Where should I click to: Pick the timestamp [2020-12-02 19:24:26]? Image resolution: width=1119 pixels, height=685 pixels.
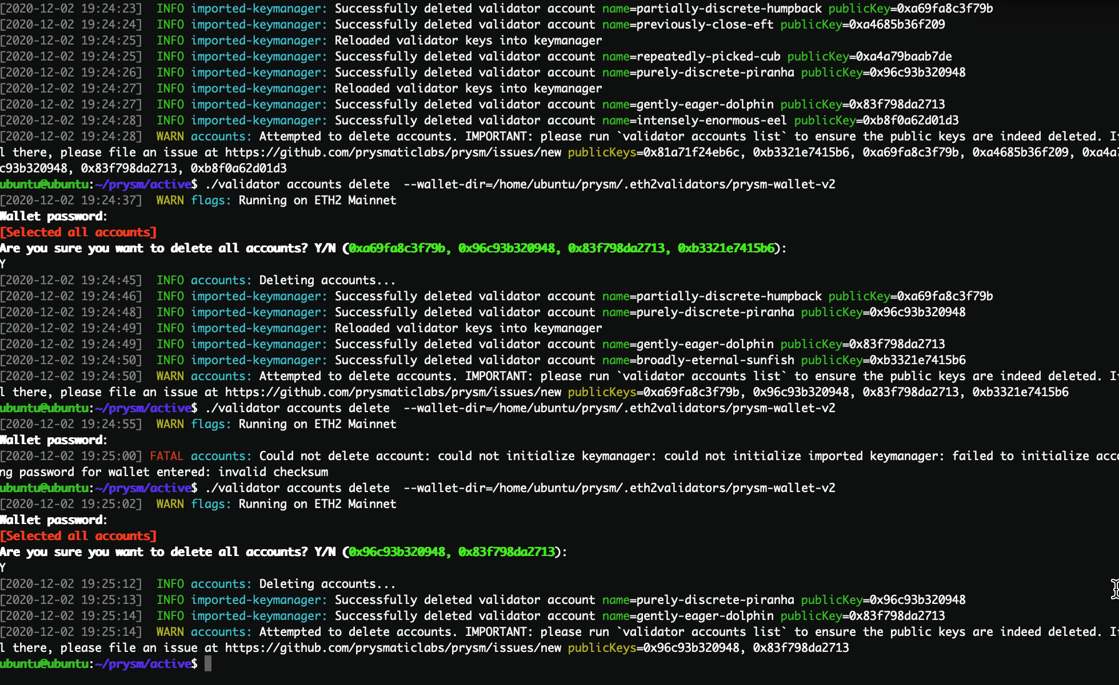(x=71, y=72)
